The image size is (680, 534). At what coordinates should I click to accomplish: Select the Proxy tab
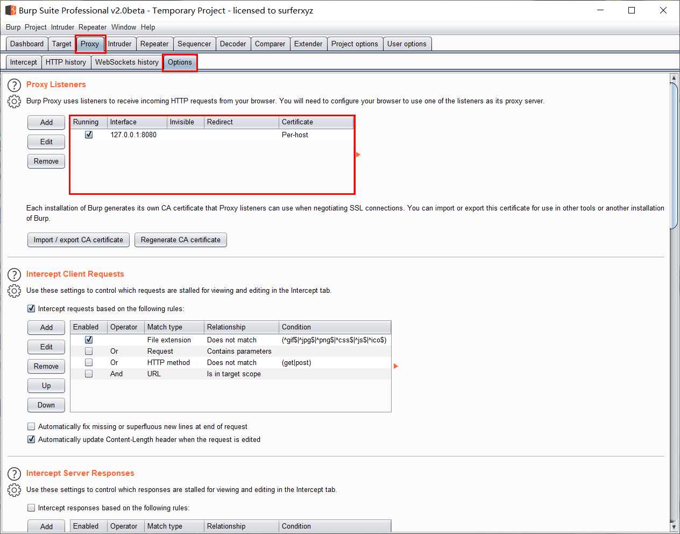pyautogui.click(x=90, y=44)
